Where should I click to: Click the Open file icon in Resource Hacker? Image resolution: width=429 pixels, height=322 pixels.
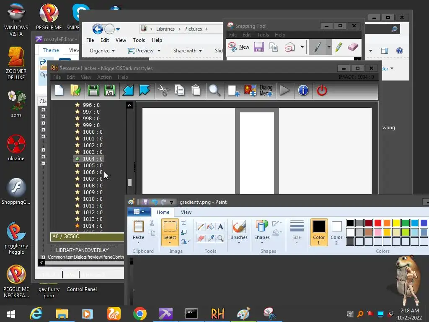75,91
